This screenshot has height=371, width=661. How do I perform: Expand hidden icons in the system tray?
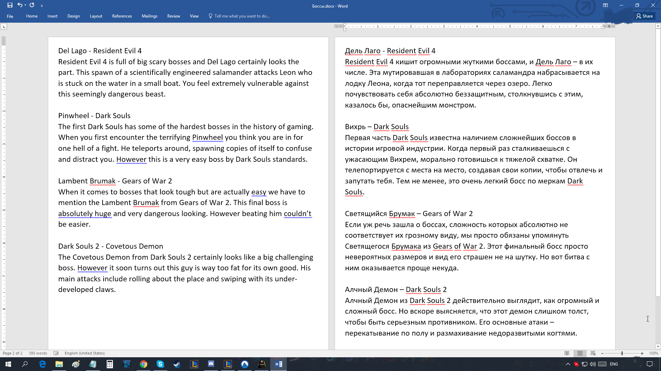pyautogui.click(x=568, y=364)
